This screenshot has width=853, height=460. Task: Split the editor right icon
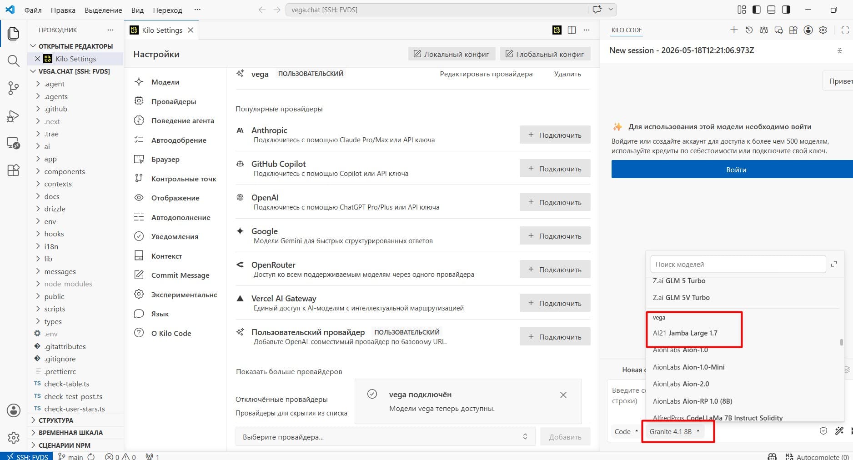coord(572,30)
